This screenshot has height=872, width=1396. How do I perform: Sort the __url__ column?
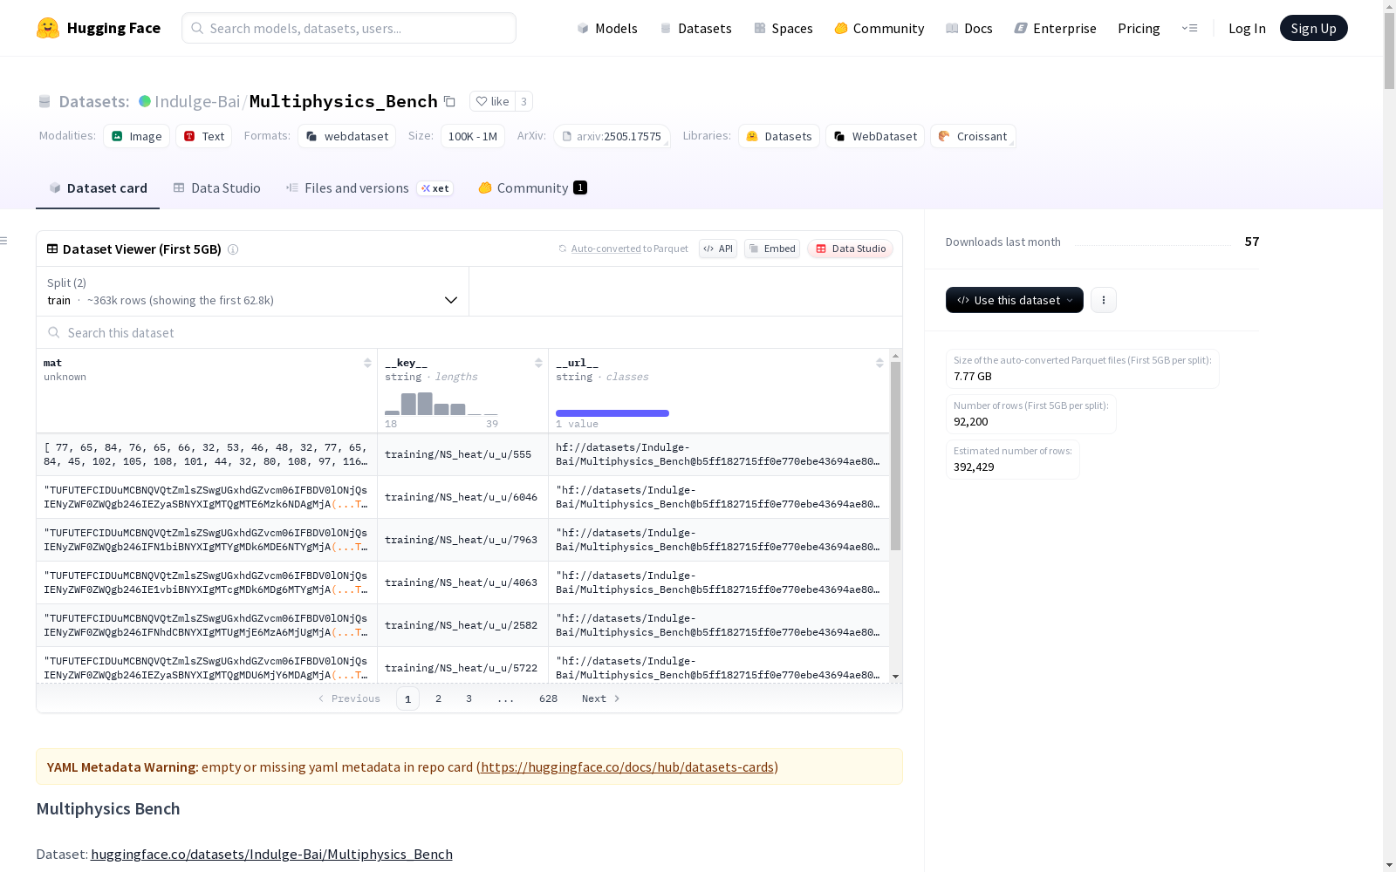coord(879,363)
